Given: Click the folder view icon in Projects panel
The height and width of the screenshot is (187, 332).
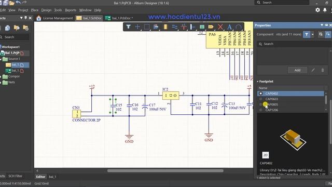Looking at the screenshot, I should [x=17, y=28].
